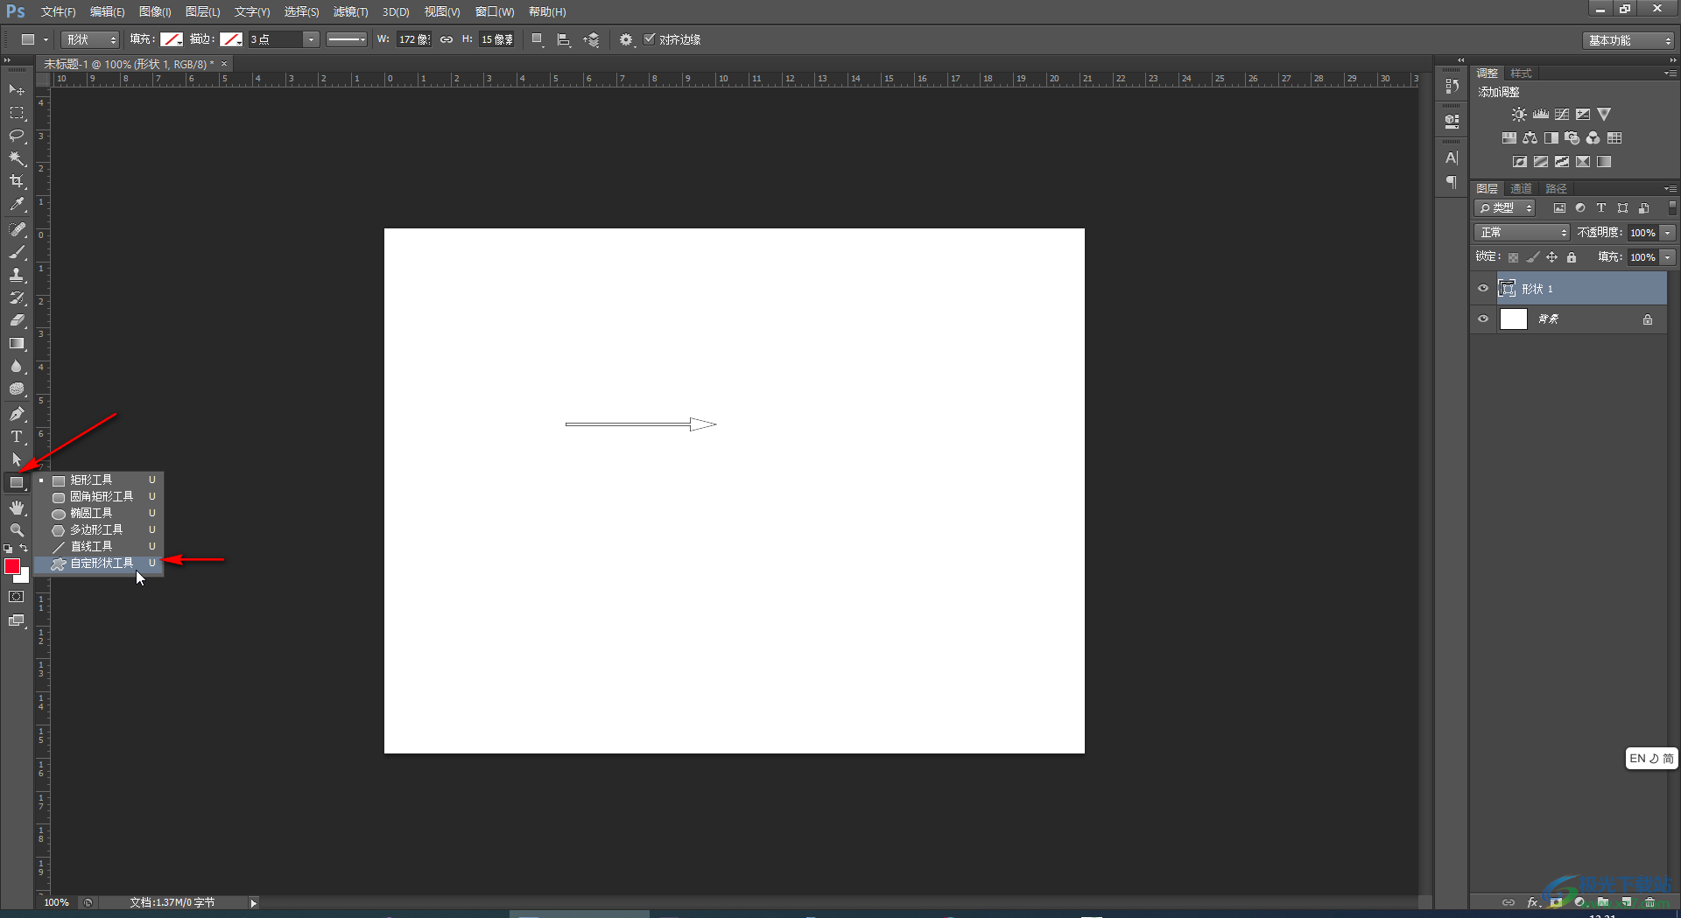The width and height of the screenshot is (1681, 918).
Task: Select the Lasso tool
Action: point(17,136)
